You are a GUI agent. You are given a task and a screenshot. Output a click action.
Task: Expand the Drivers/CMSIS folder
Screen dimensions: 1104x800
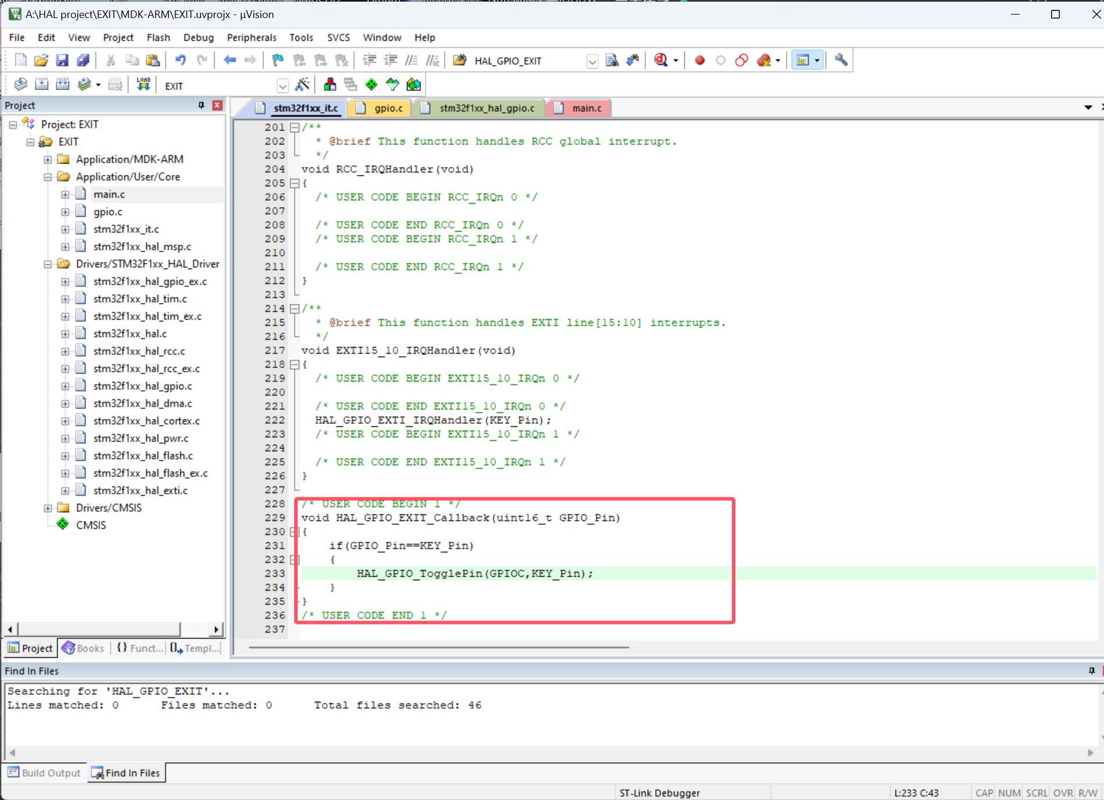click(48, 507)
